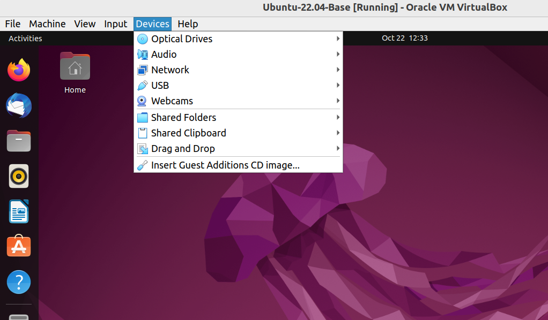The image size is (548, 320).
Task: Select the Drag and Drop menu label
Action: (x=183, y=149)
